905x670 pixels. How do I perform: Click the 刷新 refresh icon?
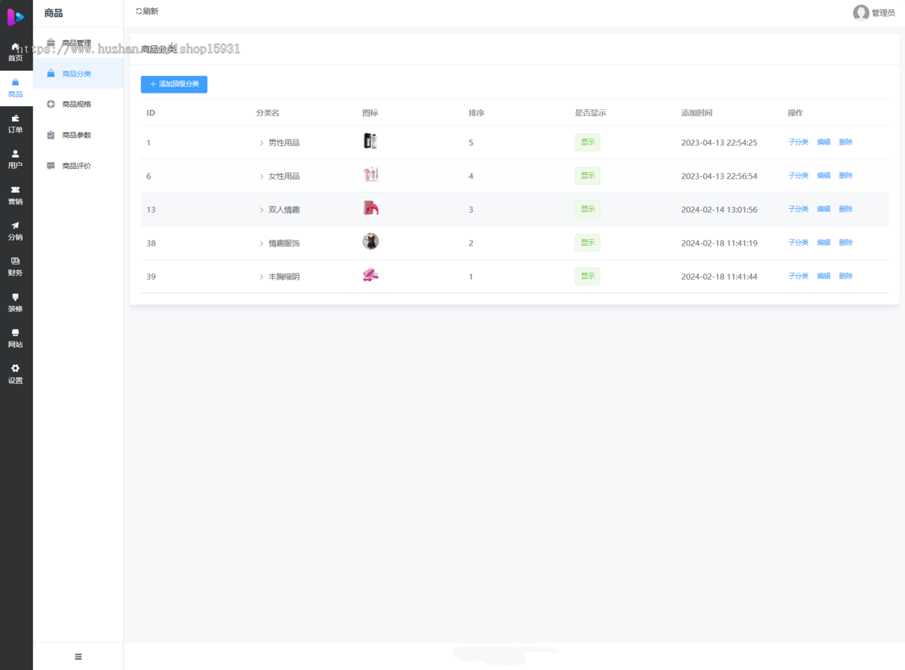coord(139,11)
